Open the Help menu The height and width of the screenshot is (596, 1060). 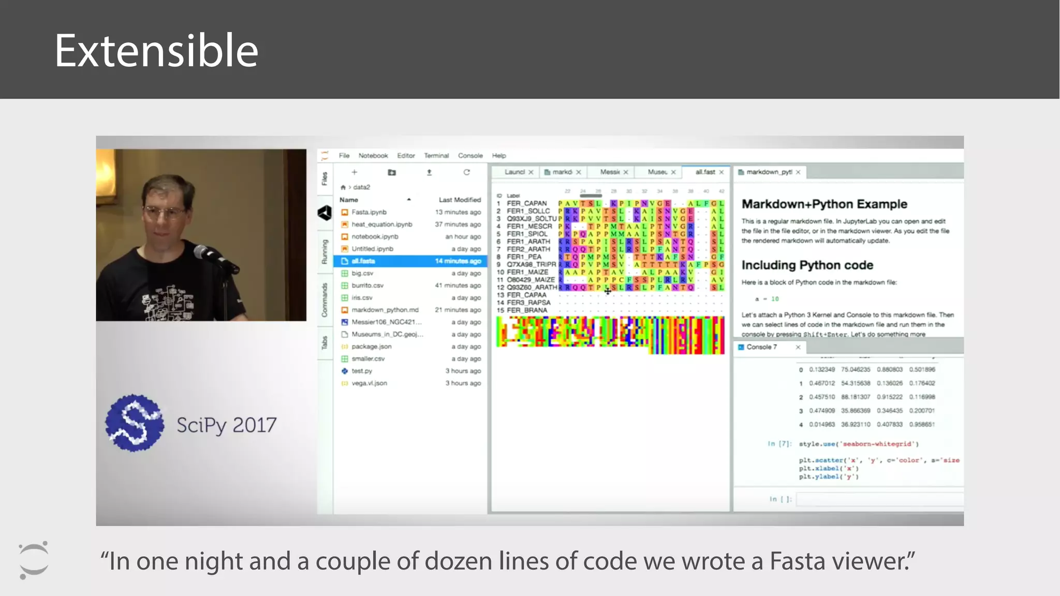(x=499, y=156)
